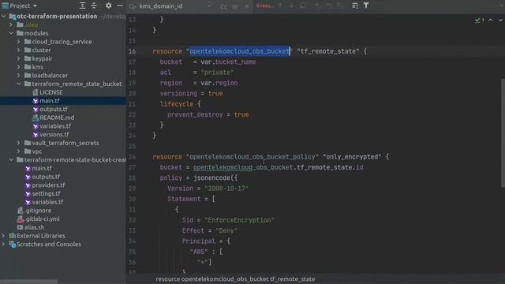Collapse the otc-terraform-presentation root folder
The width and height of the screenshot is (505, 284).
click(4, 16)
